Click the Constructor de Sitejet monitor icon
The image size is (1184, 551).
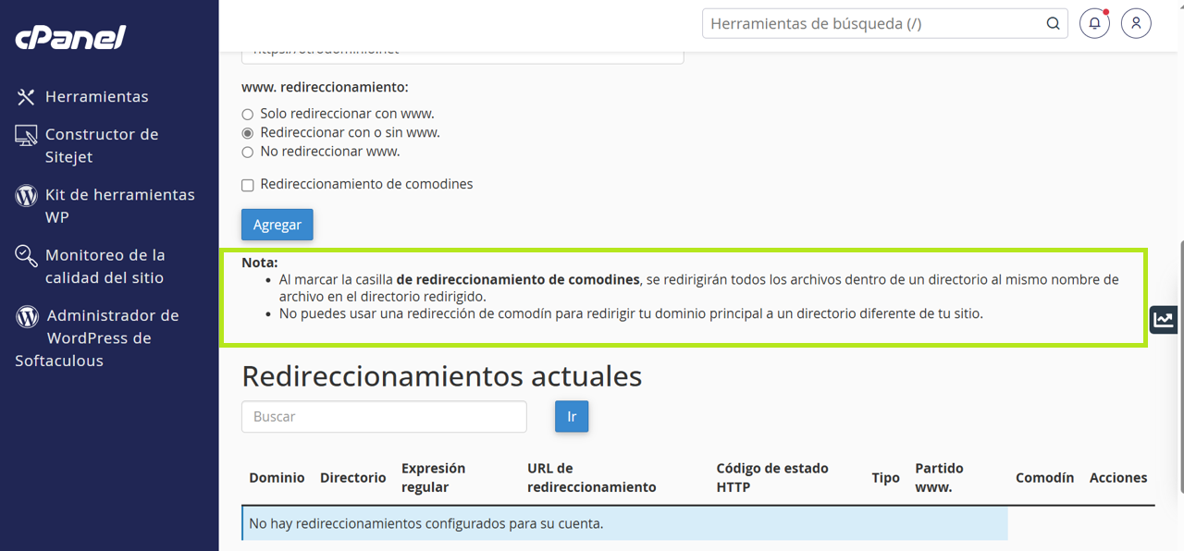(26, 135)
